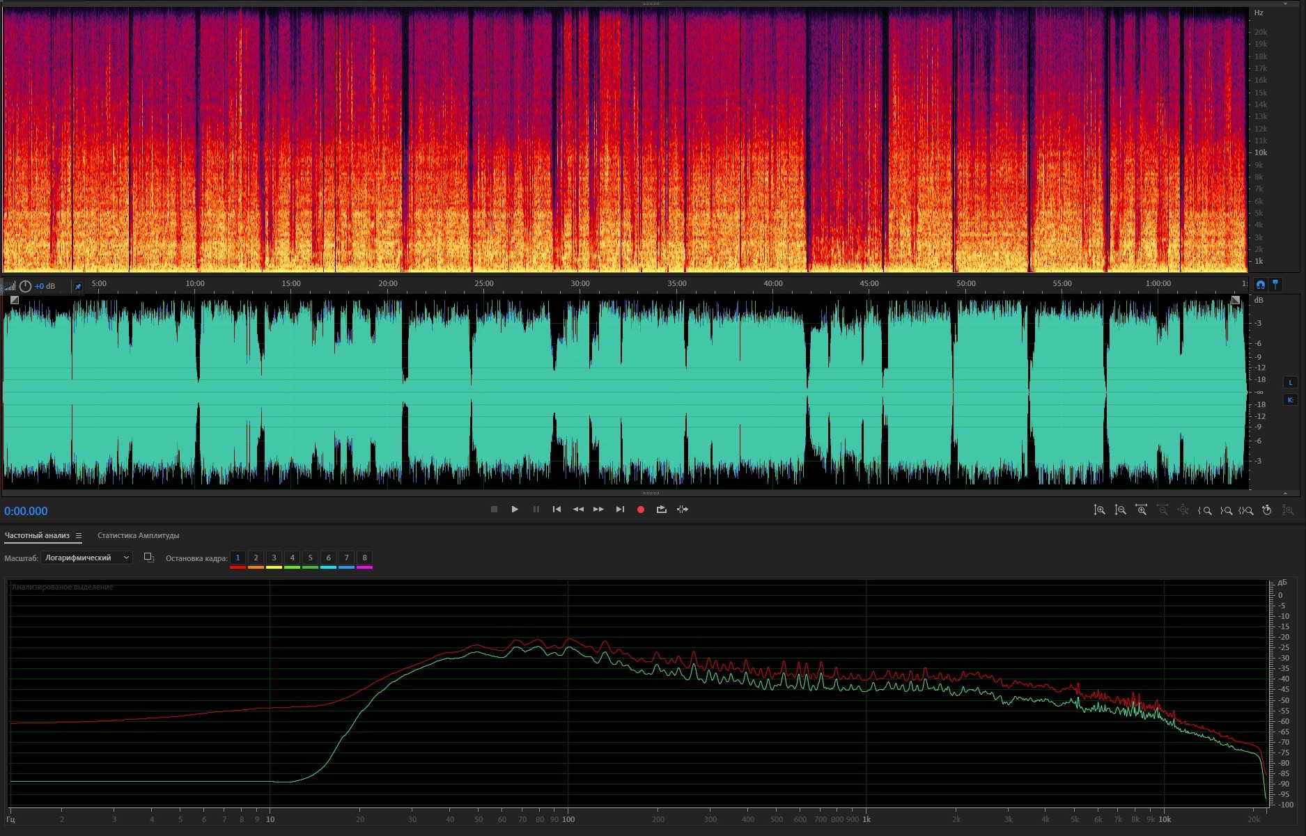Screen dimensions: 1306x836
Task: Move playhead to next marker
Action: (x=620, y=510)
